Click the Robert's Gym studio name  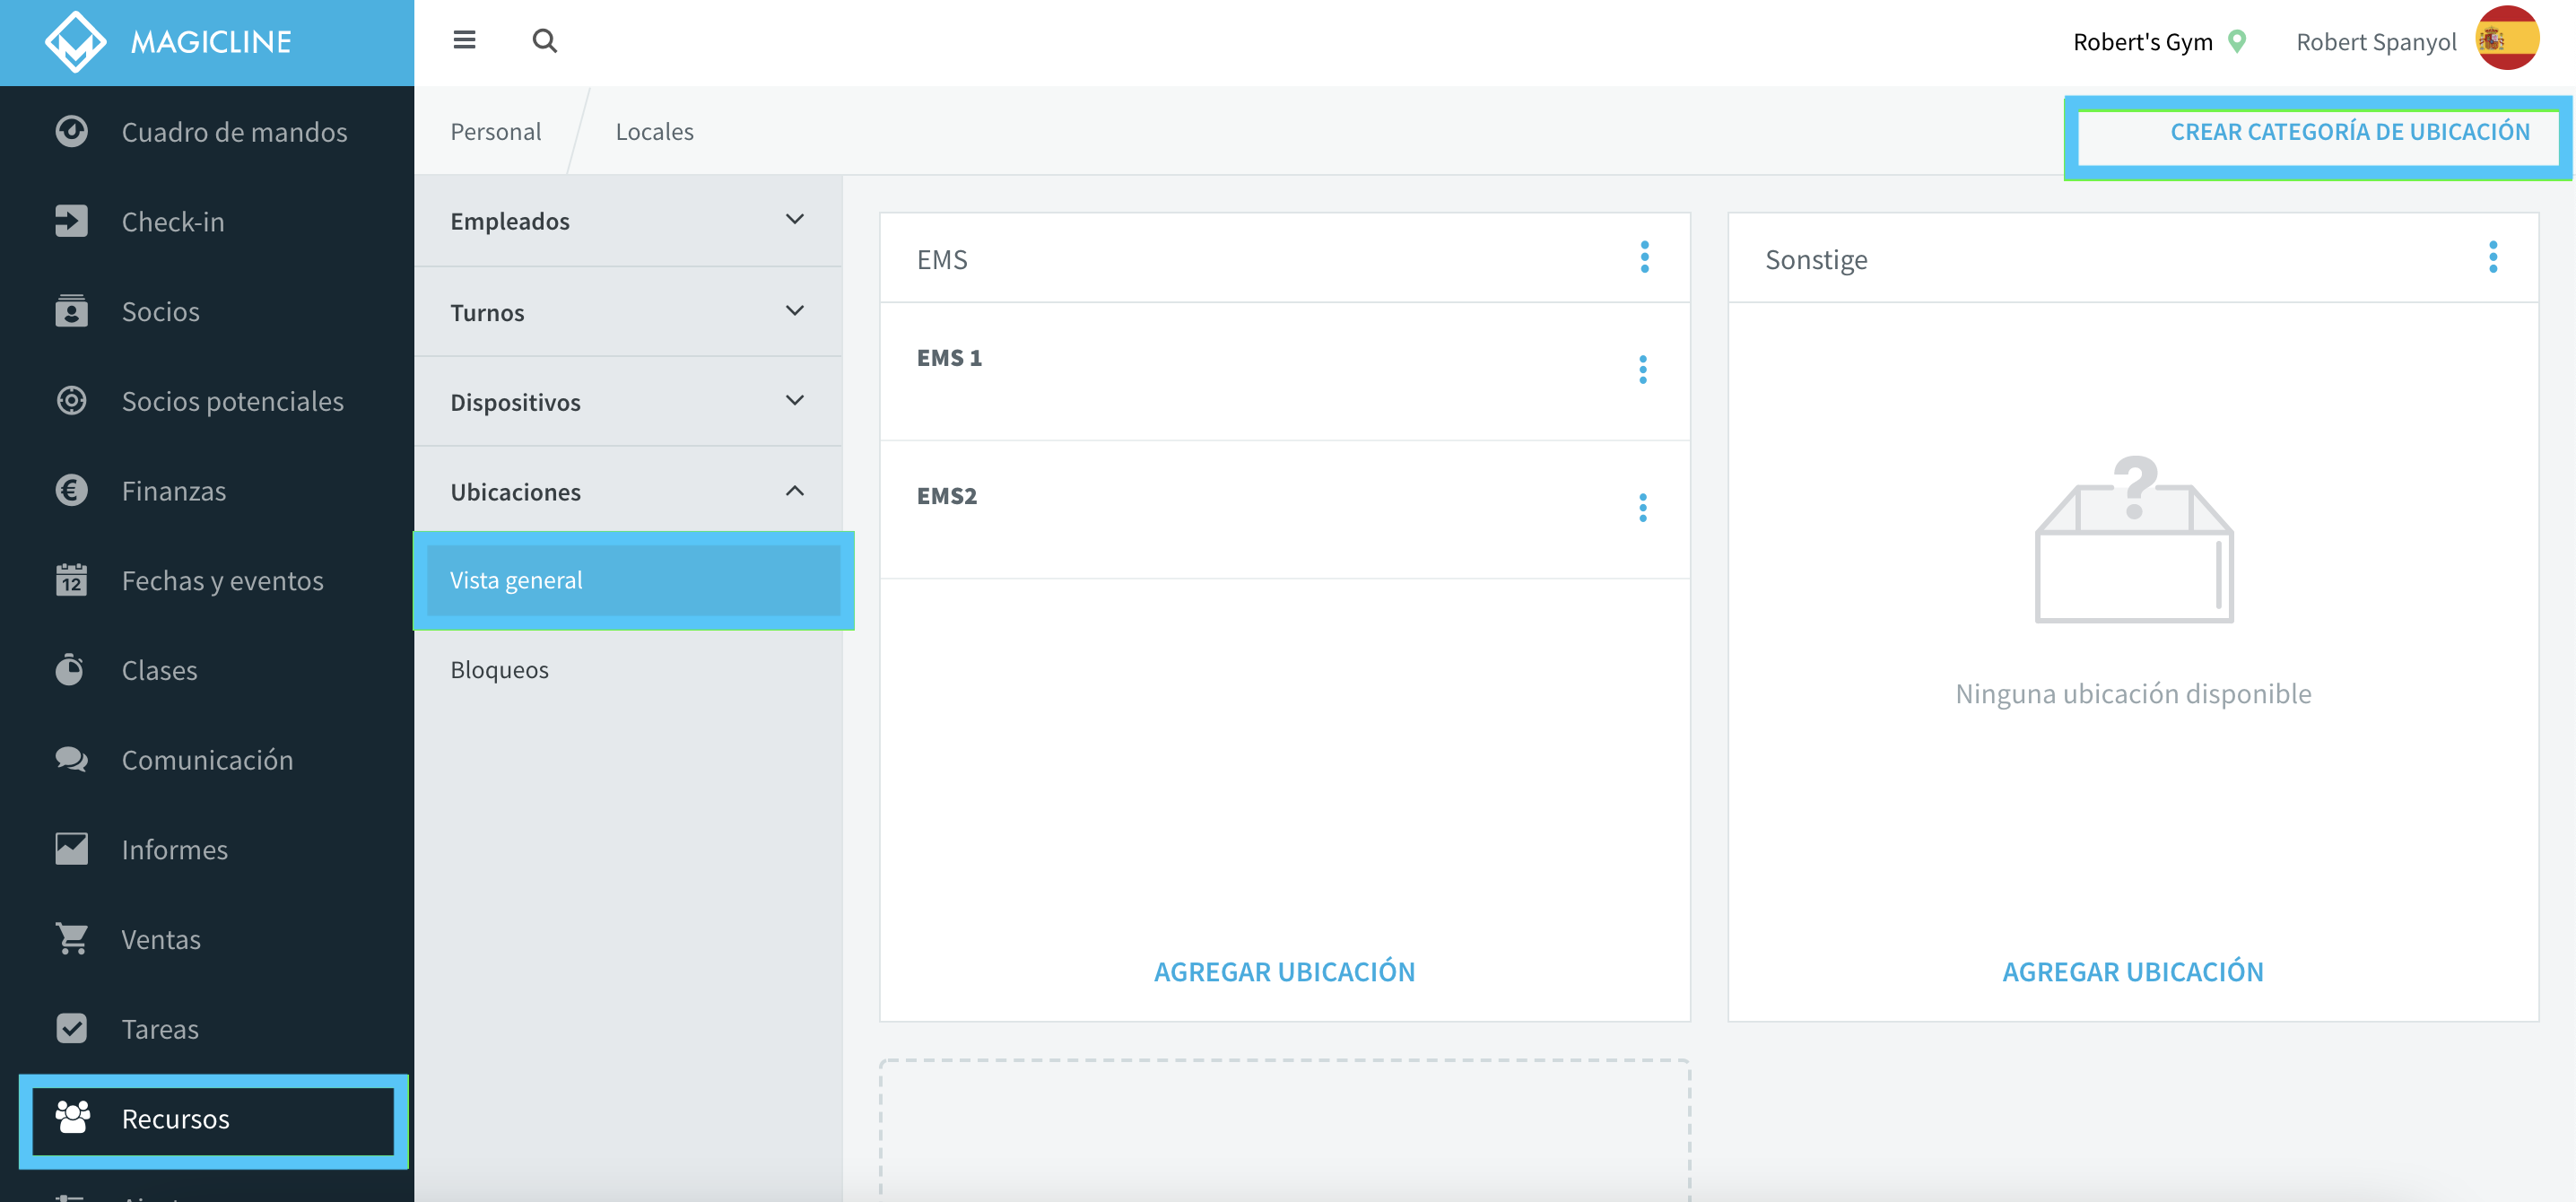[2142, 42]
